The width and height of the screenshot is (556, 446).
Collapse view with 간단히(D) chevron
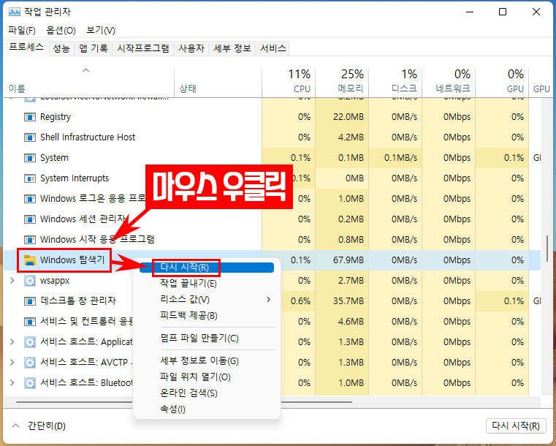(x=15, y=426)
